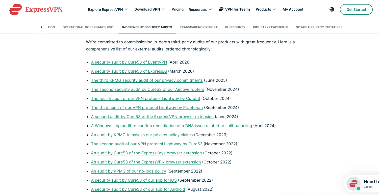
Task: Expand the Download VPN dropdown
Action: (x=150, y=9)
